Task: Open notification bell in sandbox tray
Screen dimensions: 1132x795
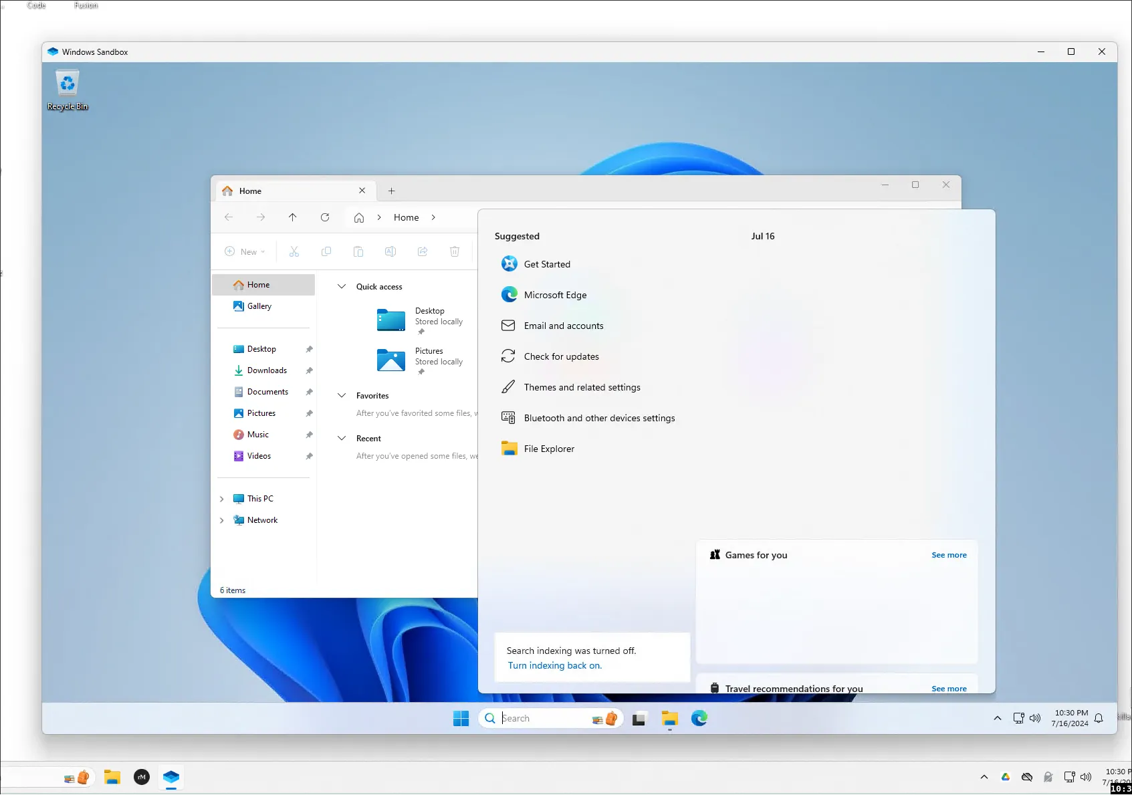Action: [x=1099, y=718]
